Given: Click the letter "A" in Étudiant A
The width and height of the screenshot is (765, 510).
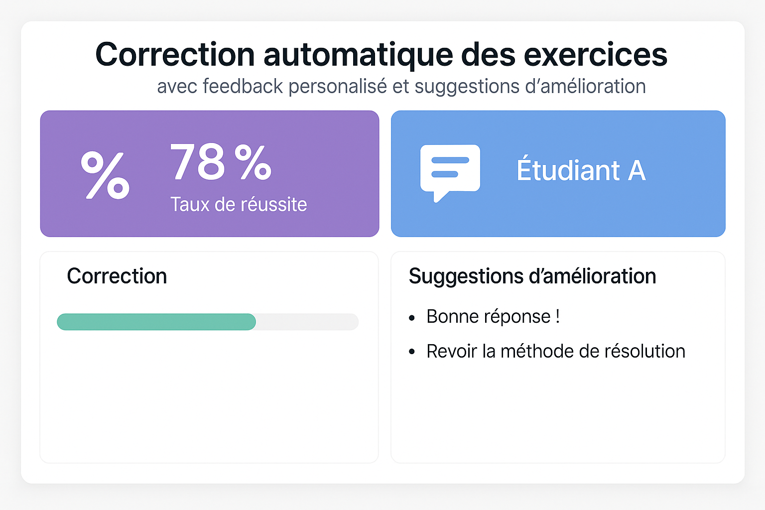Looking at the screenshot, I should pos(637,171).
